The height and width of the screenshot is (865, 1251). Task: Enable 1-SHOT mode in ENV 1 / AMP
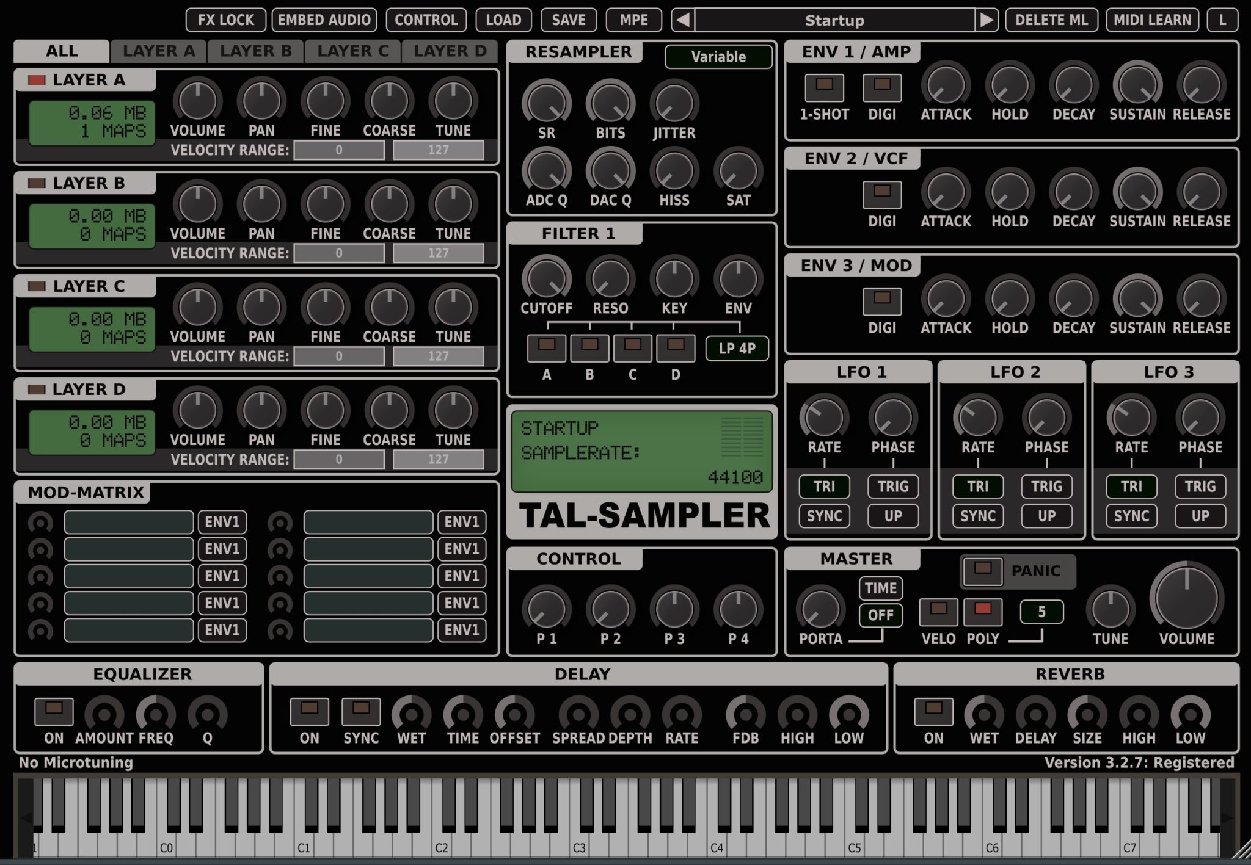pos(824,86)
